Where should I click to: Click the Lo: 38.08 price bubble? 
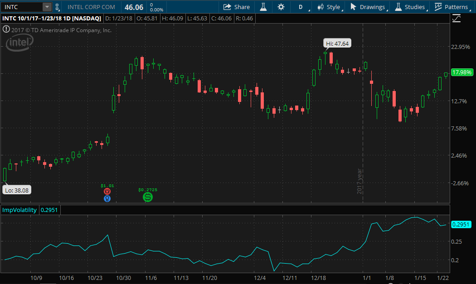17,190
